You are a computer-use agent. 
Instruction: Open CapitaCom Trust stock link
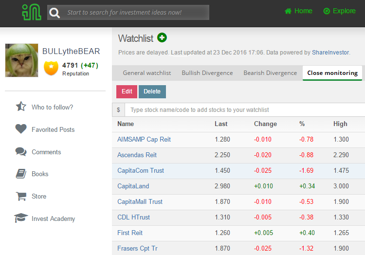(x=141, y=170)
